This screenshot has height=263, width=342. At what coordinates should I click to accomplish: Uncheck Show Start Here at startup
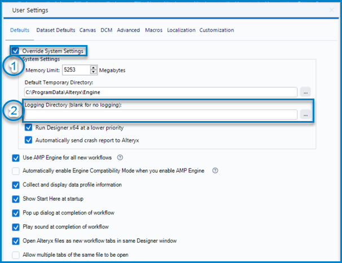point(16,199)
